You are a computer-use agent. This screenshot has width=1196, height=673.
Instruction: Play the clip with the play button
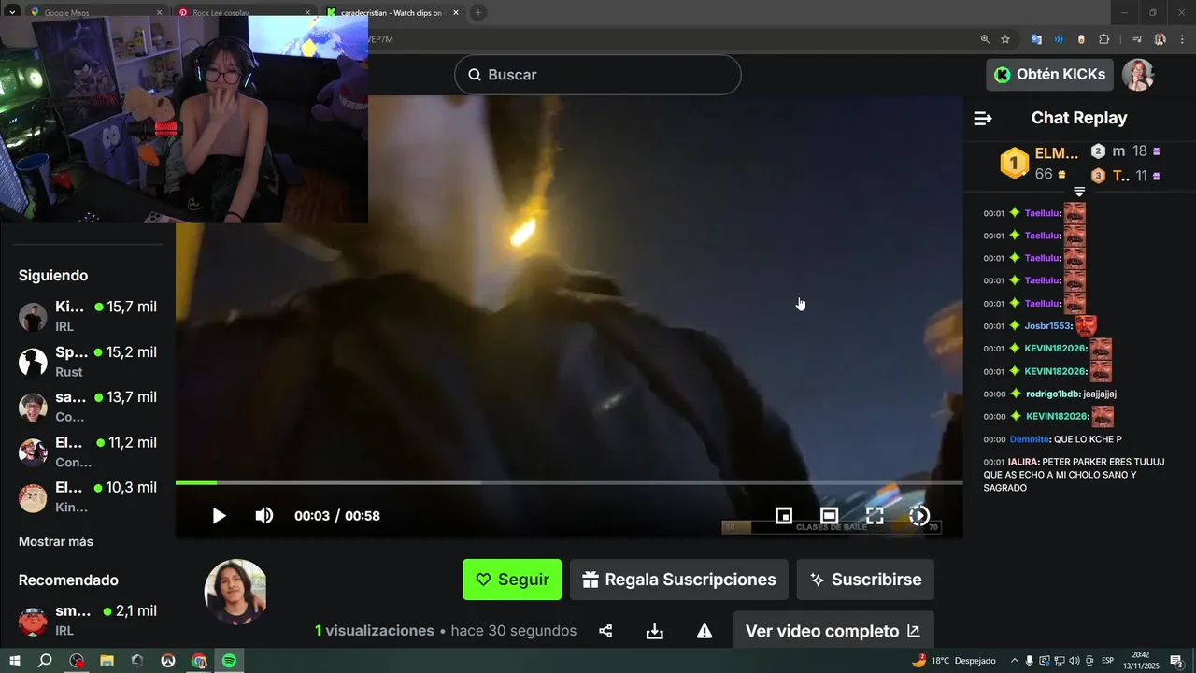219,516
